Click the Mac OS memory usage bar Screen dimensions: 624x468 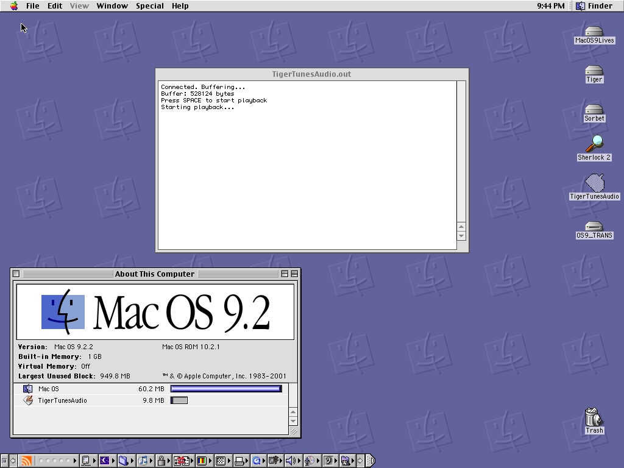tap(226, 389)
